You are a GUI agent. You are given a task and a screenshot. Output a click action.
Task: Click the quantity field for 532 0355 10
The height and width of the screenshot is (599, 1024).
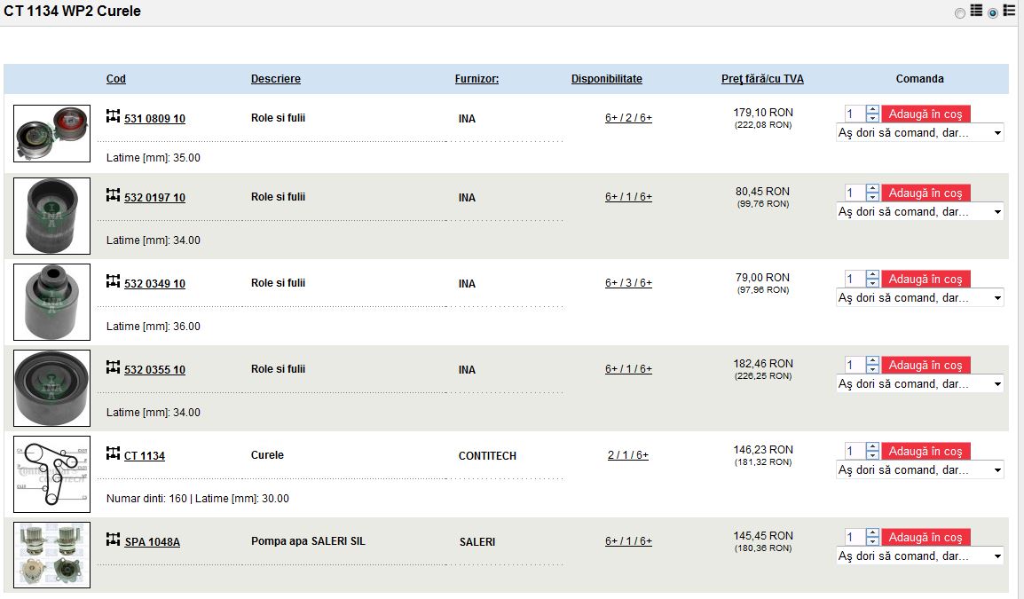[855, 365]
